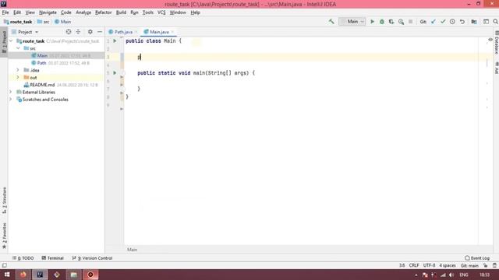
Task: Click the 4 spaces indent indicator
Action: [448, 265]
